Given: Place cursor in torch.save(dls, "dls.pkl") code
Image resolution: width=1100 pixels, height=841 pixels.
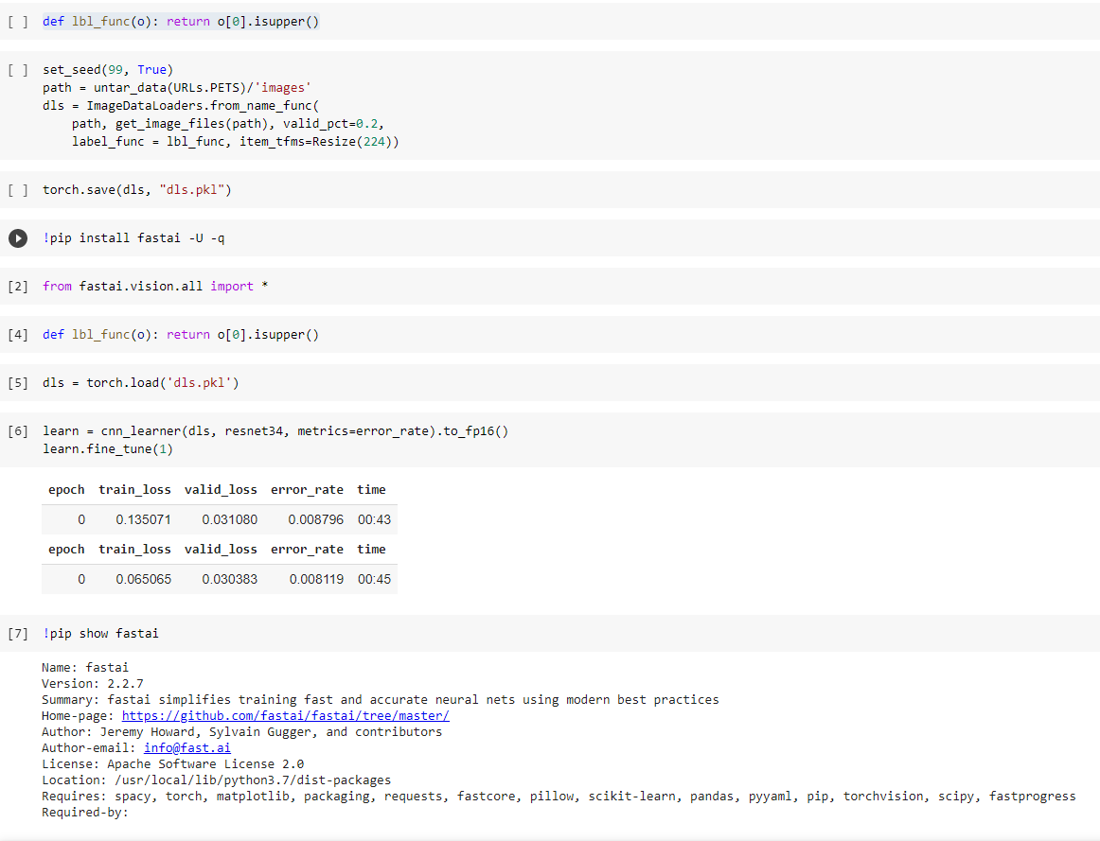Looking at the screenshot, I should coord(137,190).
